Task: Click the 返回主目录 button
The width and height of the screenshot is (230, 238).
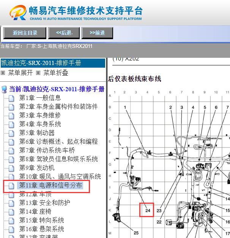Action: pyautogui.click(x=25, y=33)
